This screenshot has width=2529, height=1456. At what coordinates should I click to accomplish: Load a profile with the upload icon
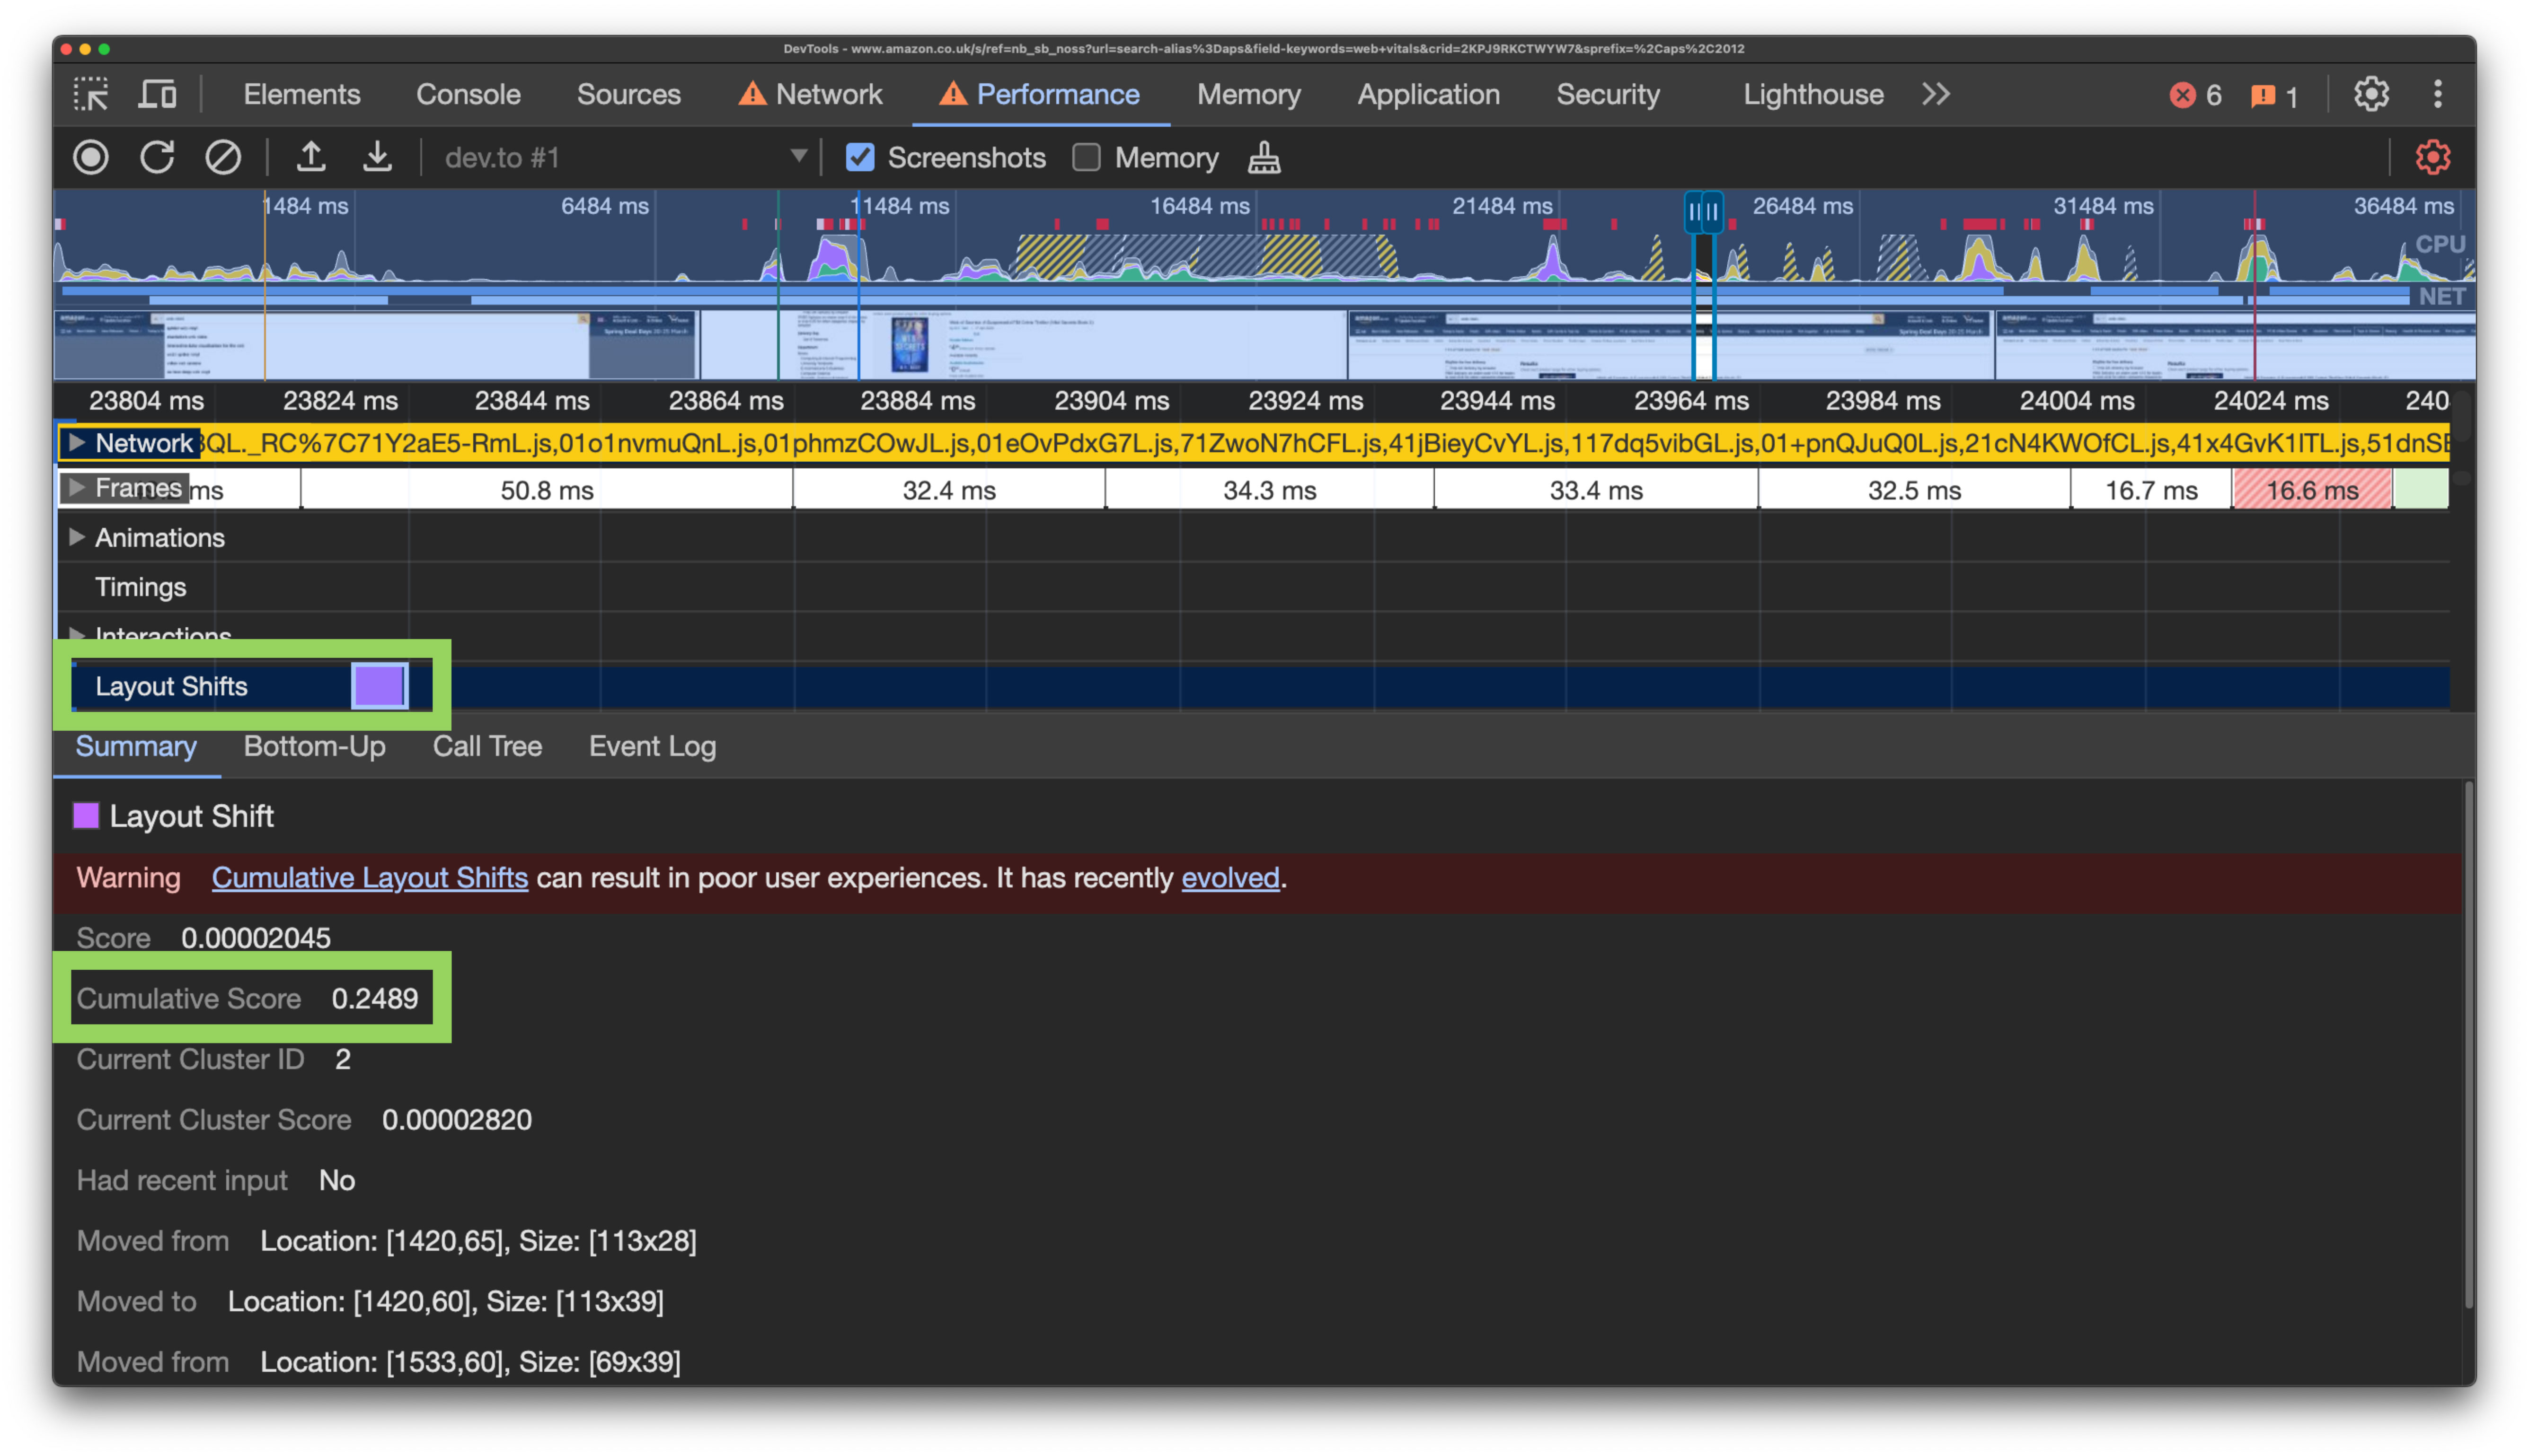tap(311, 157)
